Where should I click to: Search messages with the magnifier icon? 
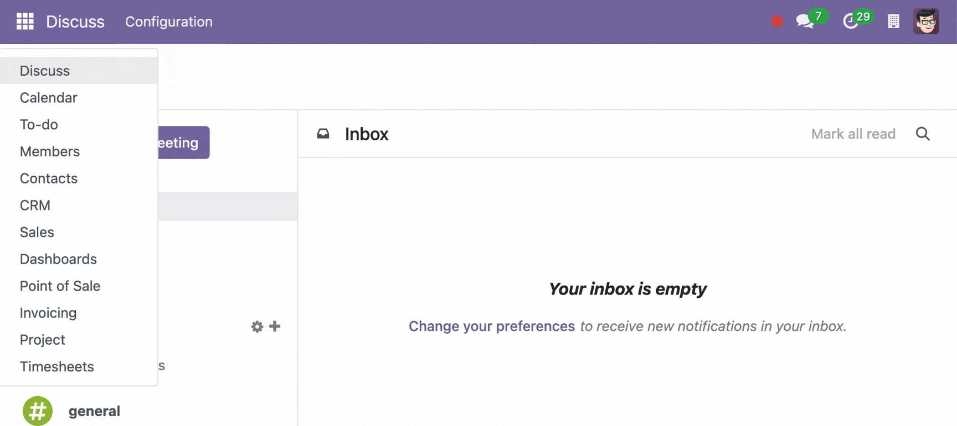coord(923,134)
